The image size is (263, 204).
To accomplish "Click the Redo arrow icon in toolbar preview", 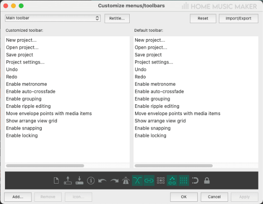I will (x=114, y=181).
